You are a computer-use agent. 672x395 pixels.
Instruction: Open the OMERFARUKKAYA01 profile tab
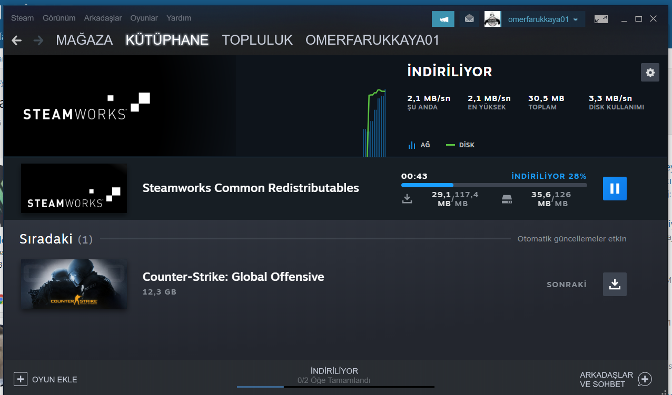pyautogui.click(x=372, y=40)
